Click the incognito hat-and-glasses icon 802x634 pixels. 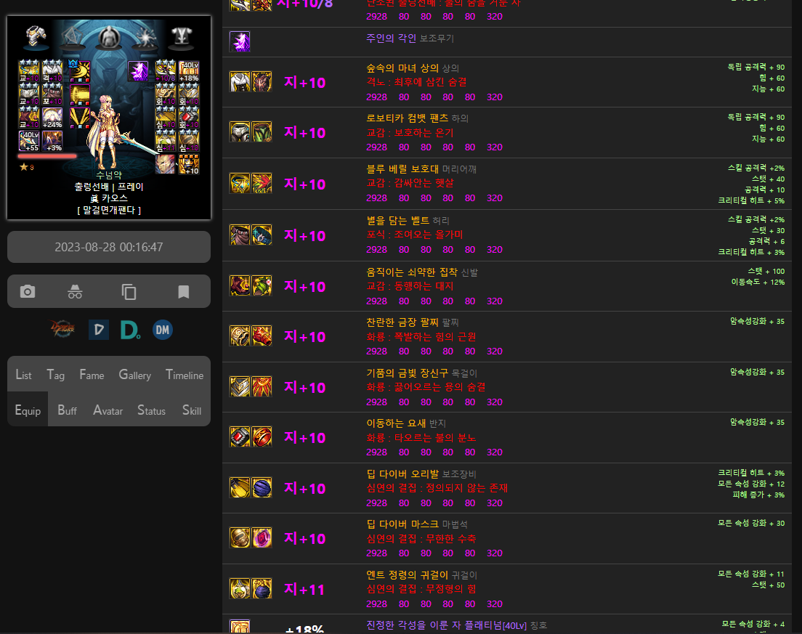(76, 291)
